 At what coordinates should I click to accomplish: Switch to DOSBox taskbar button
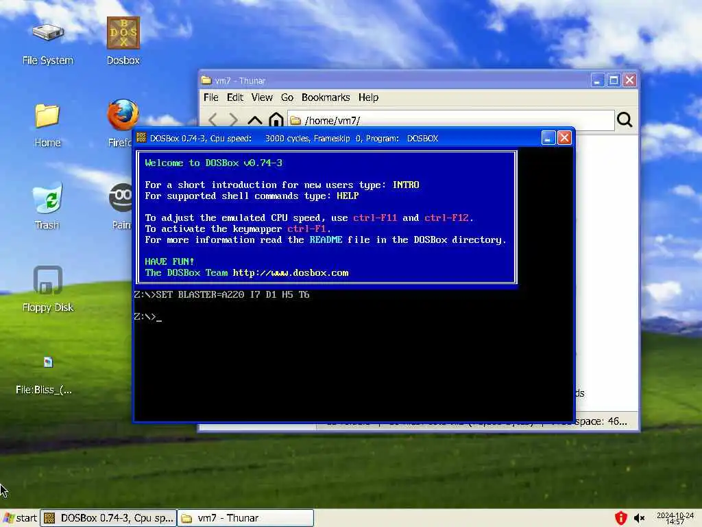coord(108,518)
